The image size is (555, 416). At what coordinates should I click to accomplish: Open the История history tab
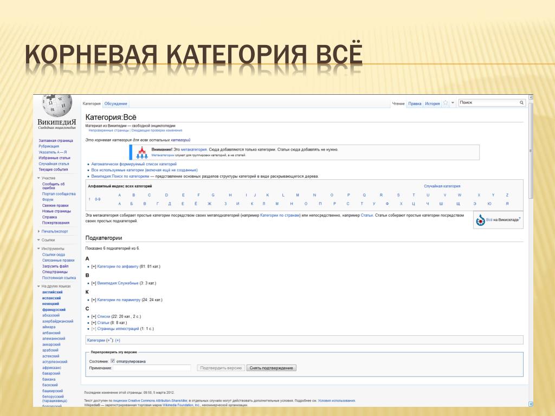coord(432,103)
